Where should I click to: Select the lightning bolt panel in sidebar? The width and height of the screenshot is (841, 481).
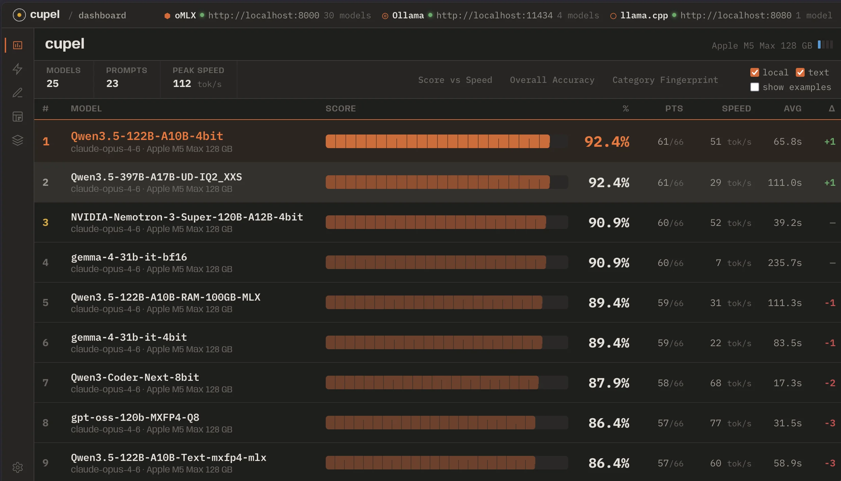click(x=17, y=69)
